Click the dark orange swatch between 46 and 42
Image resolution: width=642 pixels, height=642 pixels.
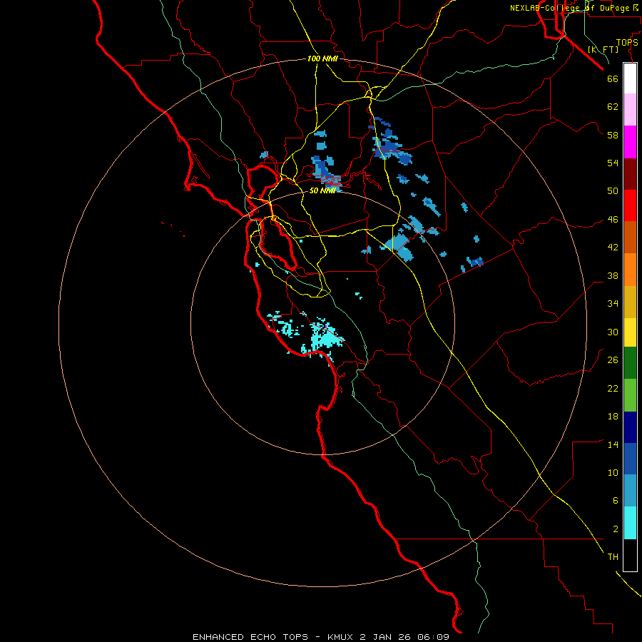(x=630, y=237)
